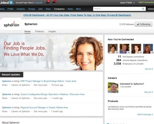154x124 pixels.
Task: Click the search magnifier icon
Action: point(143,9)
